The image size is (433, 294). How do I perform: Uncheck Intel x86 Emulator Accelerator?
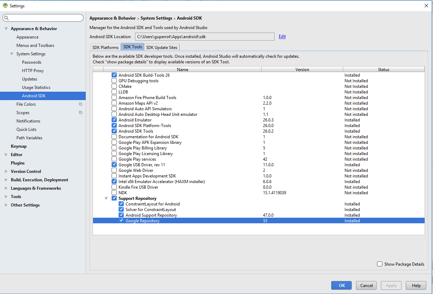click(x=114, y=181)
